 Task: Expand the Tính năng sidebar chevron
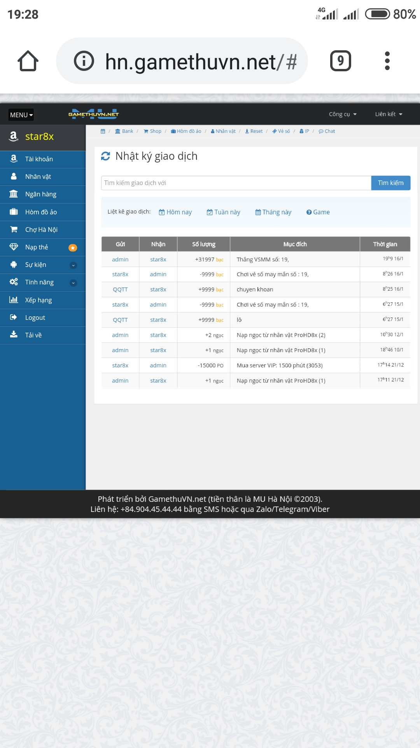73,283
